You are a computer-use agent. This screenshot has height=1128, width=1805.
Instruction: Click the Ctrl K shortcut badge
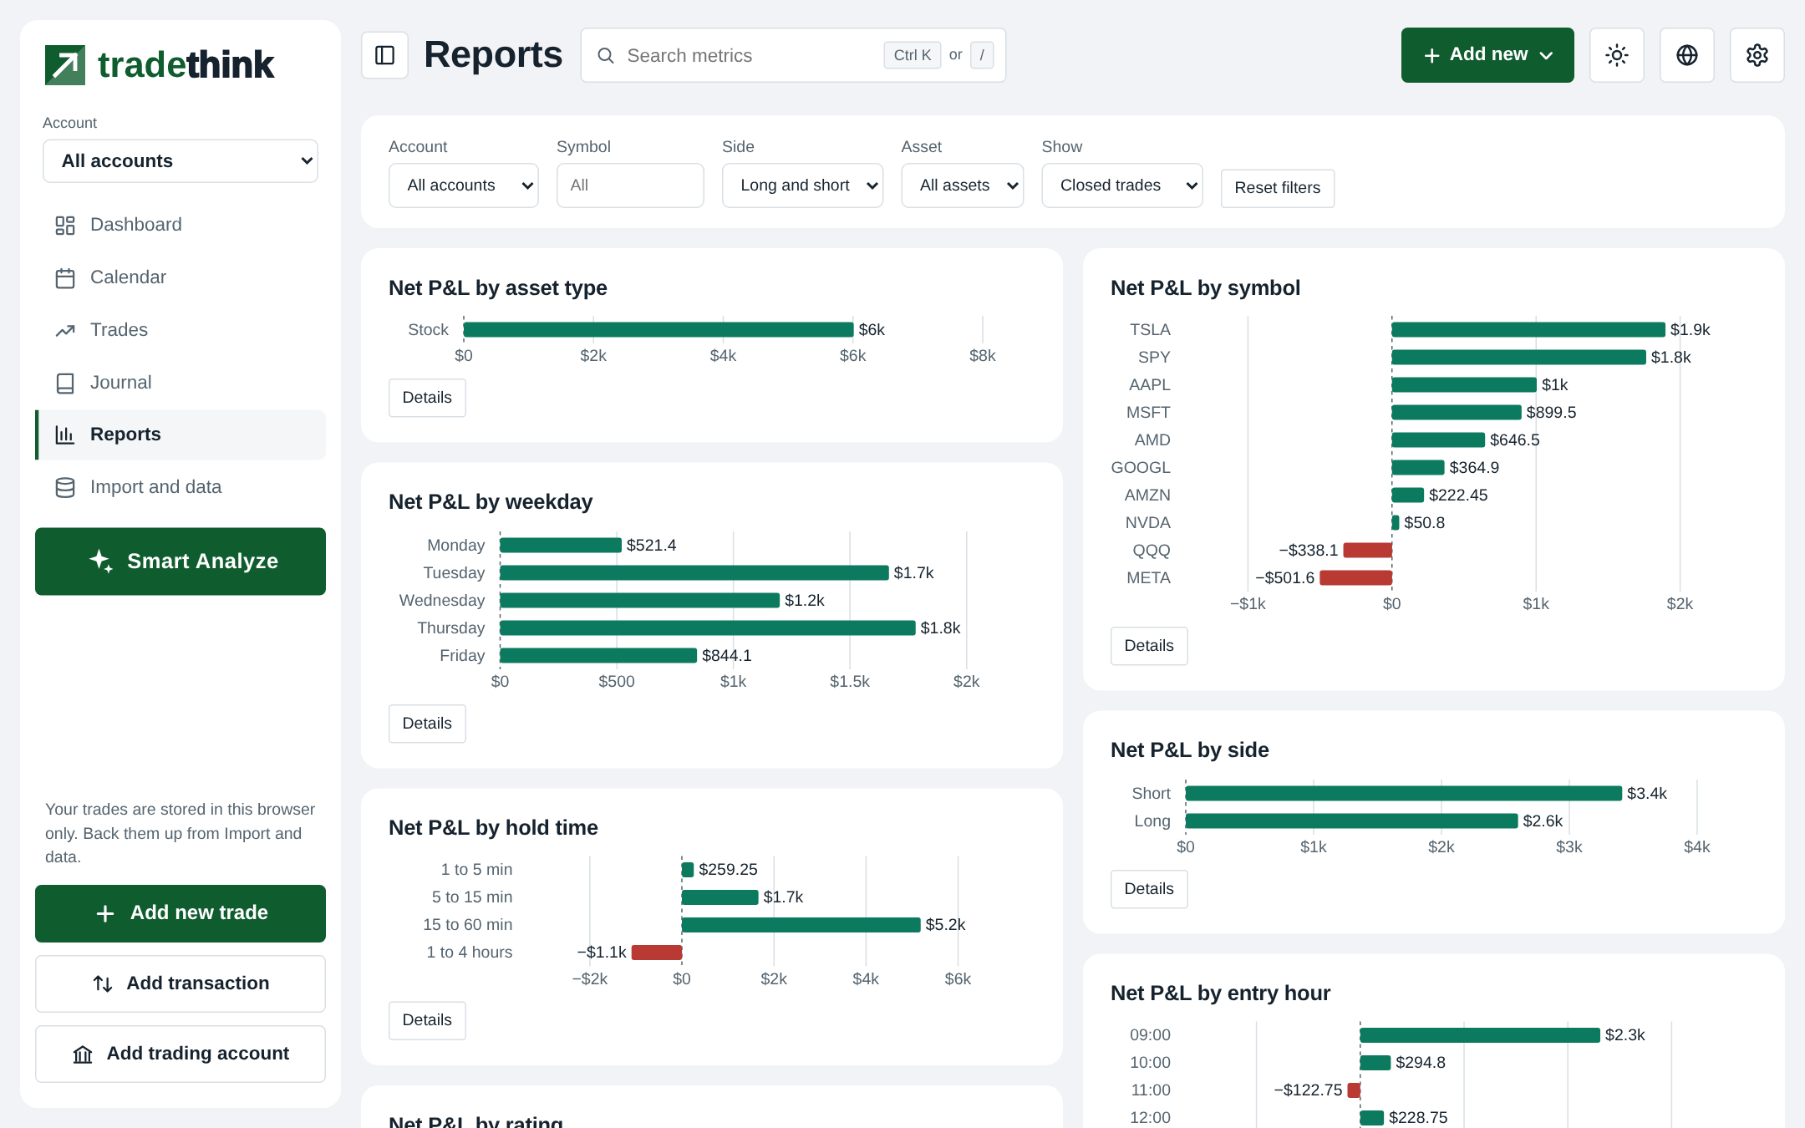[913, 55]
